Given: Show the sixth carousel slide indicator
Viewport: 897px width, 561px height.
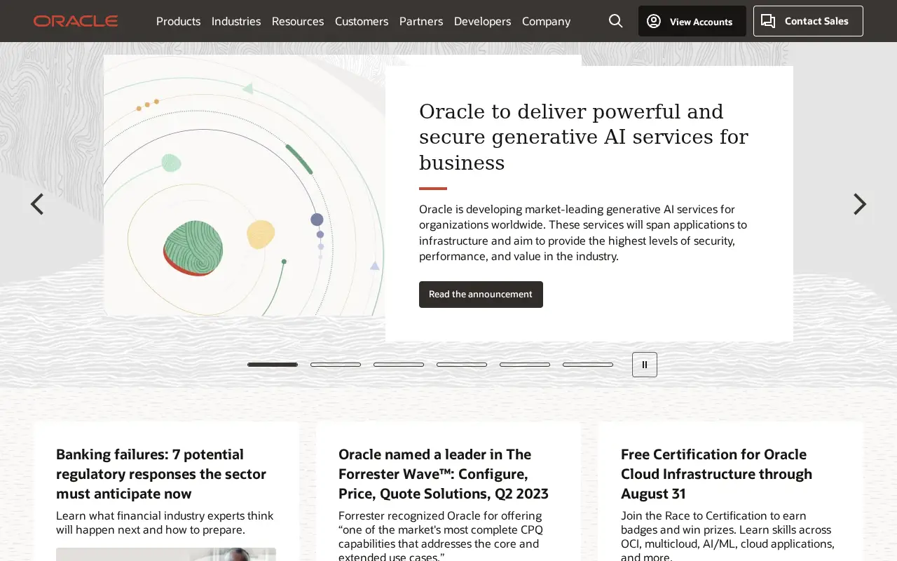Looking at the screenshot, I should (588, 365).
